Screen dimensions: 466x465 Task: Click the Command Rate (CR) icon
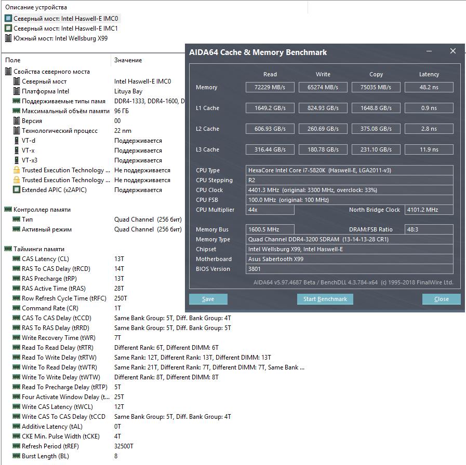click(x=17, y=308)
